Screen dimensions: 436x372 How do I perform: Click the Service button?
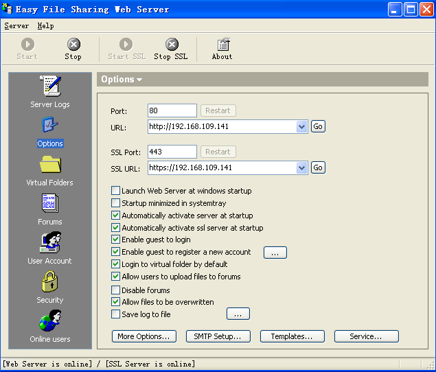pyautogui.click(x=367, y=336)
